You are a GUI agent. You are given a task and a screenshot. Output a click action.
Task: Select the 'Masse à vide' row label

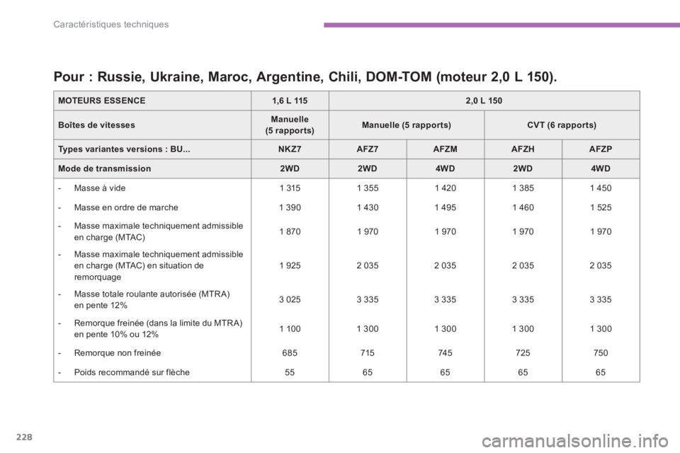(100, 188)
